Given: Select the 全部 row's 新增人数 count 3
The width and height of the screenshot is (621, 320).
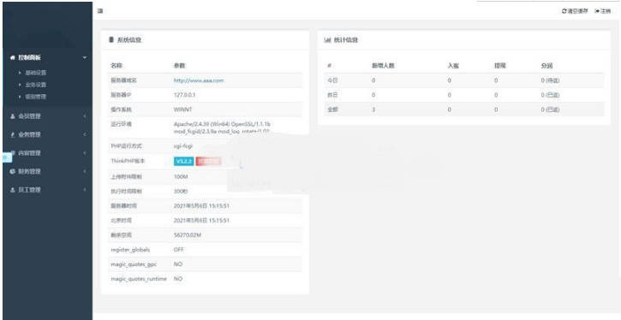Looking at the screenshot, I should point(373,110).
